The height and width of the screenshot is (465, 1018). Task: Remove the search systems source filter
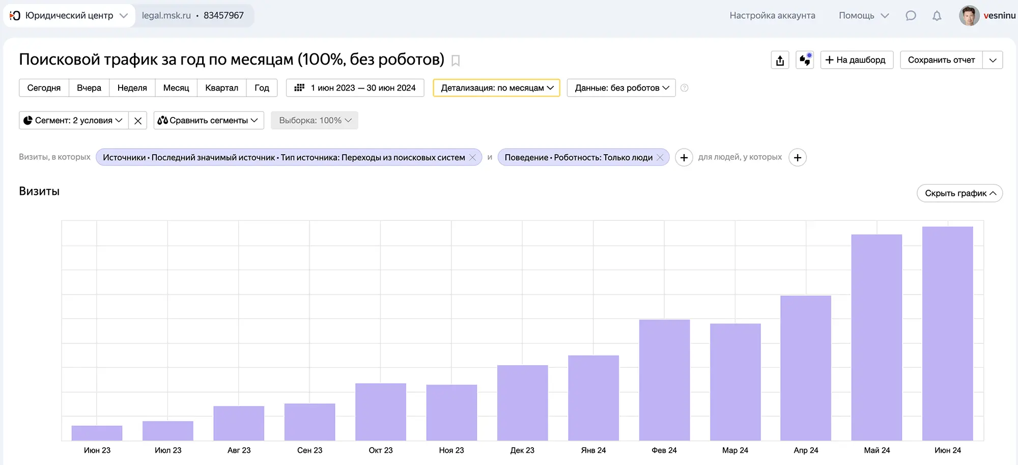[x=472, y=158]
